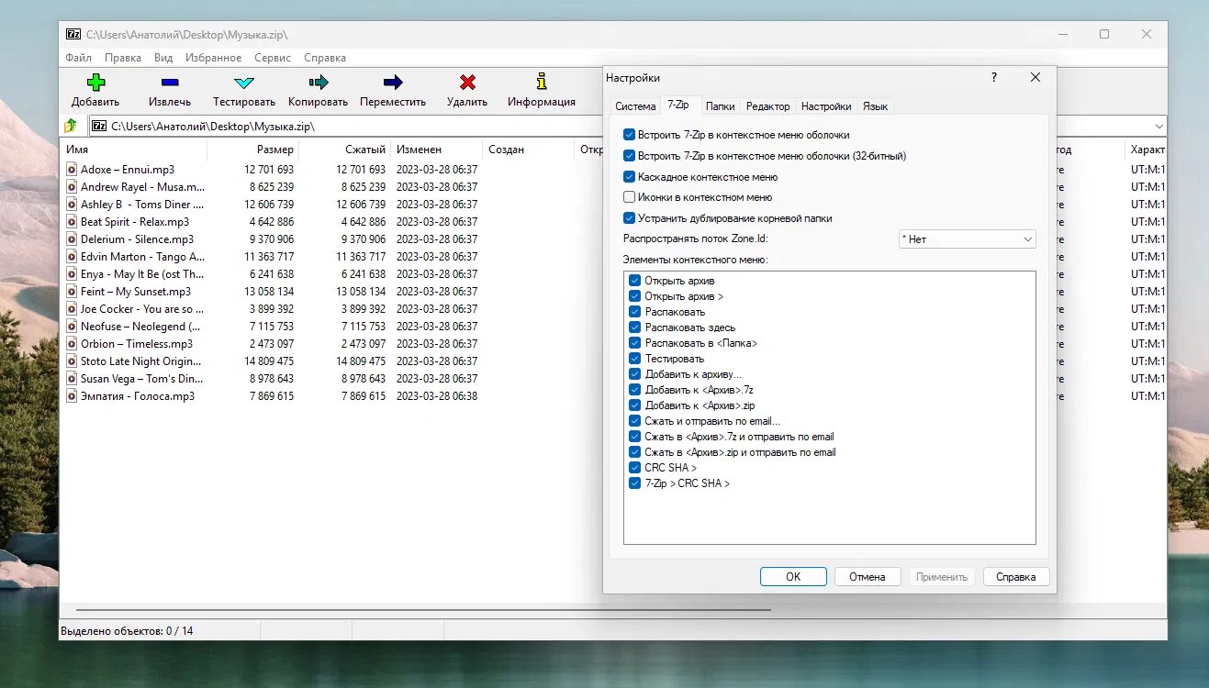
Task: Confirm settings with the OK button
Action: coord(793,577)
